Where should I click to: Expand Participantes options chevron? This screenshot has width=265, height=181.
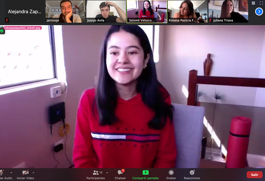point(107,173)
